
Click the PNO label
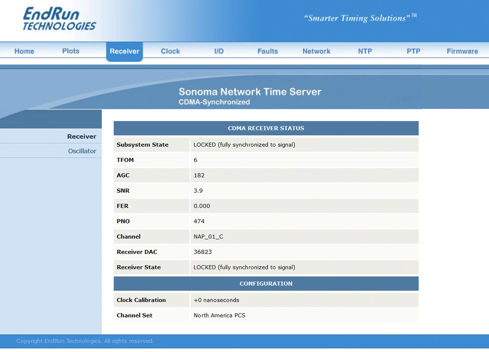123,221
